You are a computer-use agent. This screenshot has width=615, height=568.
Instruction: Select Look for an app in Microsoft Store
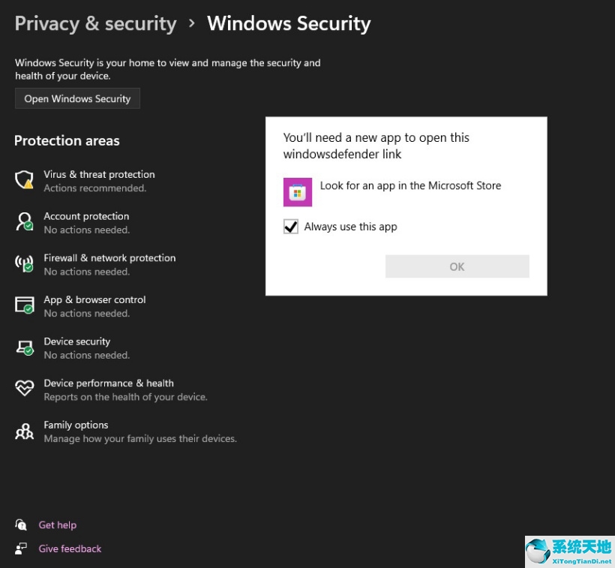coord(411,185)
